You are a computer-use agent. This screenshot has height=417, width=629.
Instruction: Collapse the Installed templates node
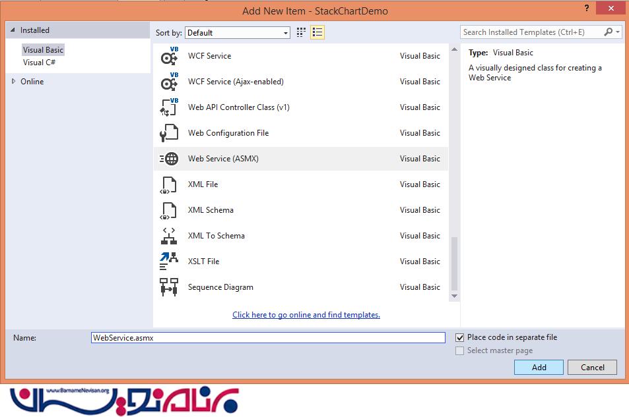13,30
